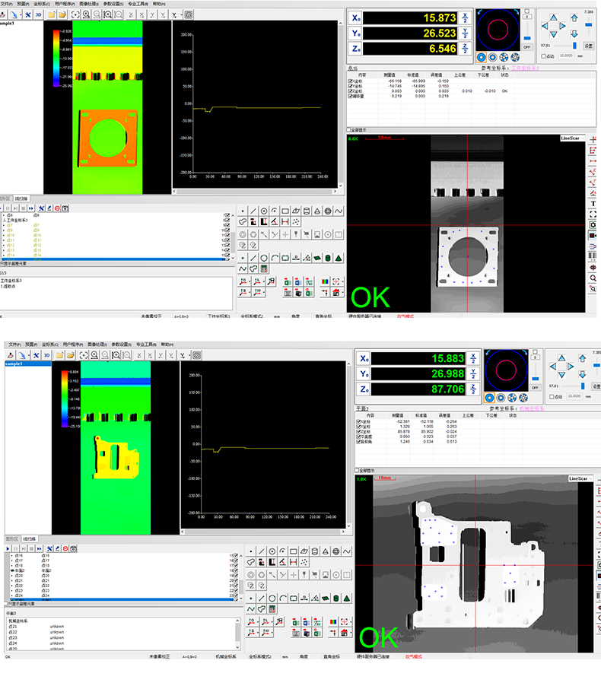This screenshot has width=601, height=686.
Task: Click 设置 button in top window
Action: 589,46
